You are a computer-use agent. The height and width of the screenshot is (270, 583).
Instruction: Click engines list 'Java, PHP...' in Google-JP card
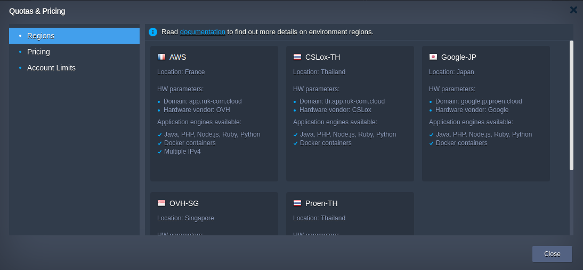click(x=484, y=134)
